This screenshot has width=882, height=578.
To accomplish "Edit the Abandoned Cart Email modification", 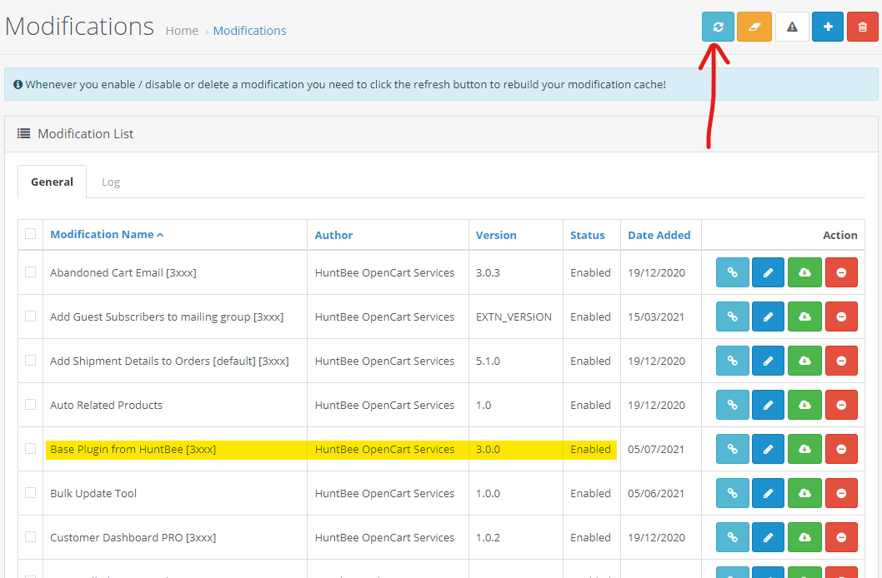I will tap(768, 272).
